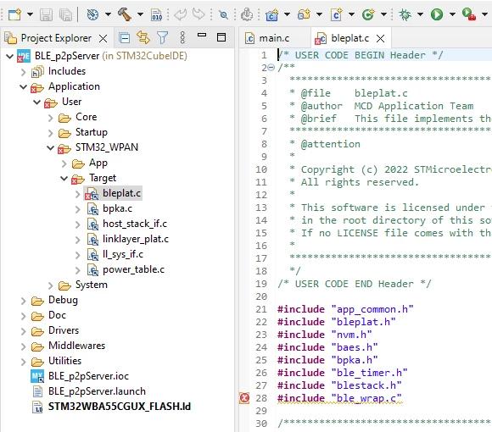Click the Save toolbar icon
Viewport: 492px width, 432px height.
click(46, 14)
